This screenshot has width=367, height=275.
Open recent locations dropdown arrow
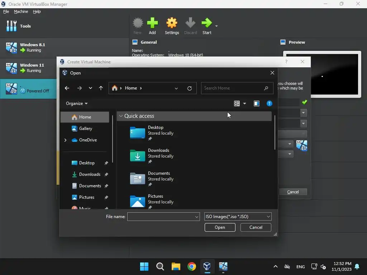[x=90, y=88]
